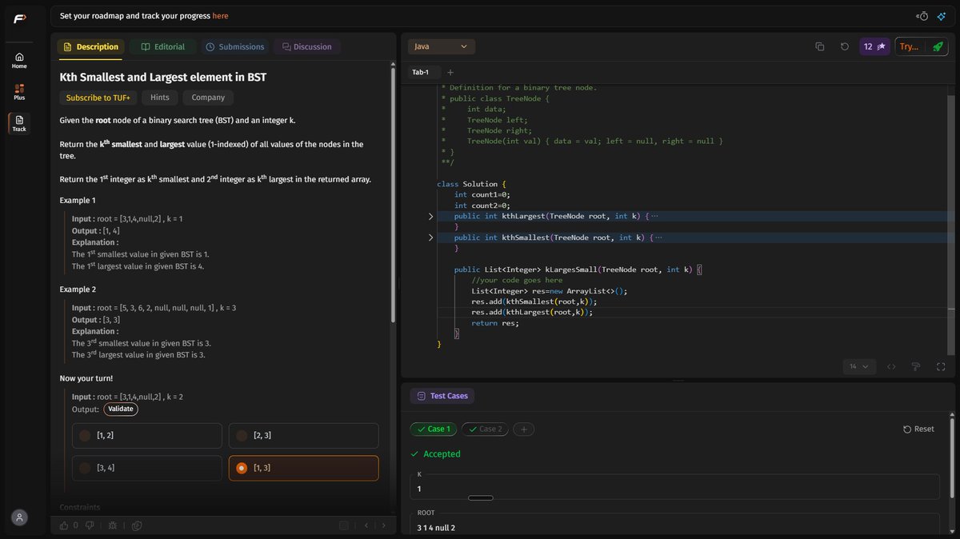Like the problem with thumbs up

(x=66, y=525)
